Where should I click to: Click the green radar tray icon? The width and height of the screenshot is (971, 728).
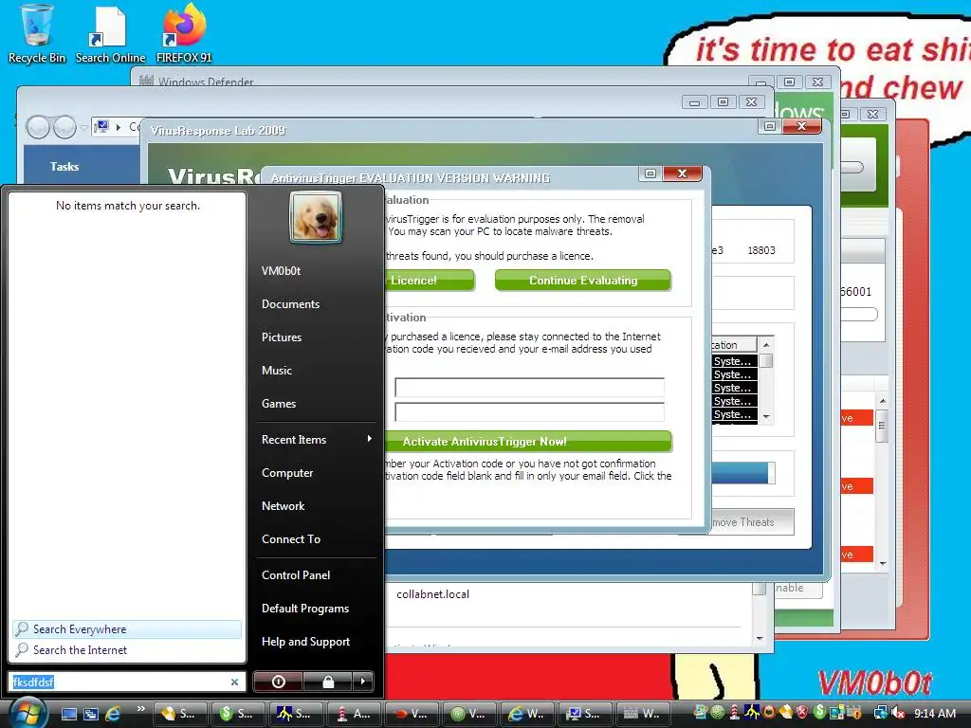718,713
